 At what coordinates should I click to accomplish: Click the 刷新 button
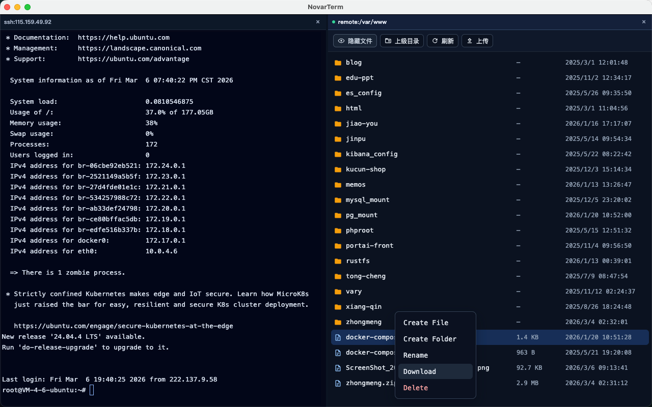442,41
